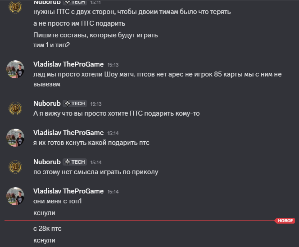Click the red НОВОЕ new-messages badge
Viewport: 299px width, 247px height.
pos(285,221)
